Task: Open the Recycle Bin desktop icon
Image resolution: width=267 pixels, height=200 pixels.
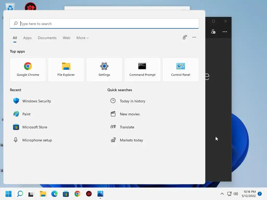Action: point(10,7)
